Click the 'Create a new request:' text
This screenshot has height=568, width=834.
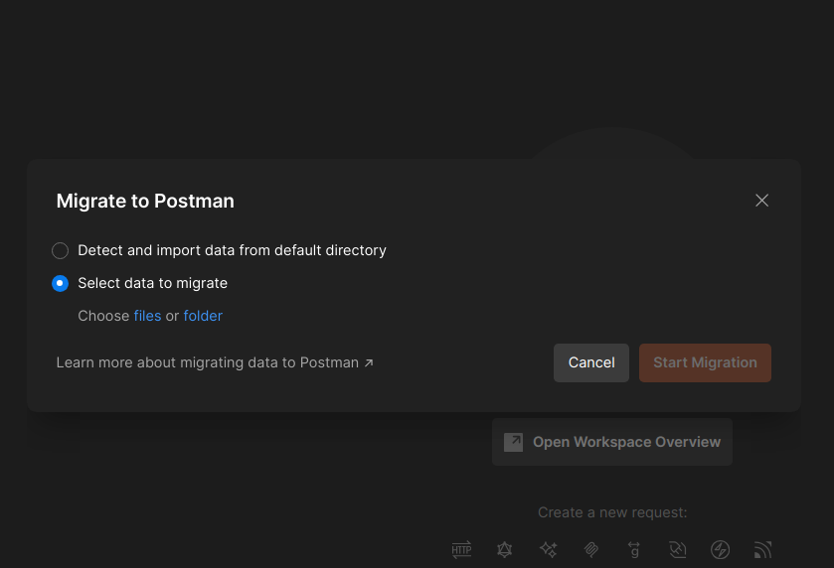pos(612,512)
